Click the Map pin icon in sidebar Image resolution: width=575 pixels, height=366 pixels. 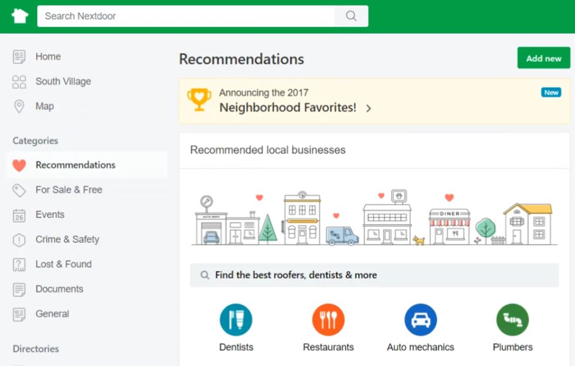click(19, 107)
